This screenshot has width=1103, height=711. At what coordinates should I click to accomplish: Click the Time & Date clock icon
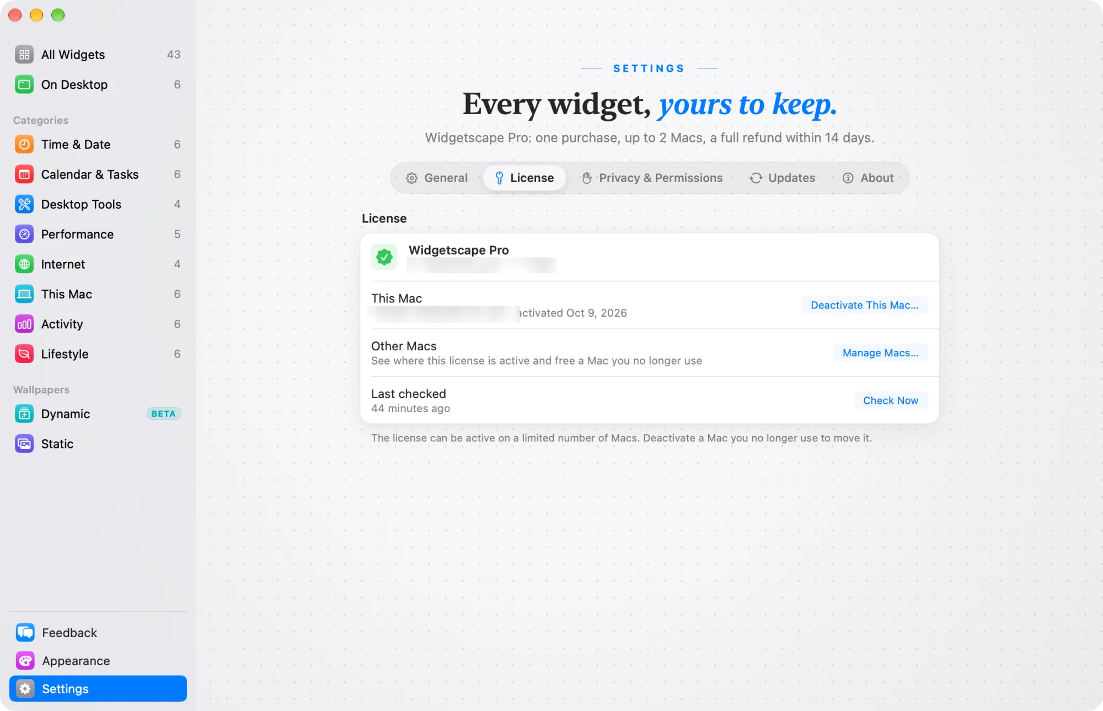(24, 145)
